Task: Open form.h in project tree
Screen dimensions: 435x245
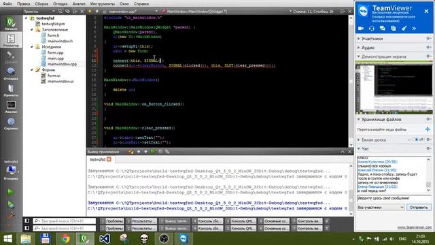Action: coord(53,35)
